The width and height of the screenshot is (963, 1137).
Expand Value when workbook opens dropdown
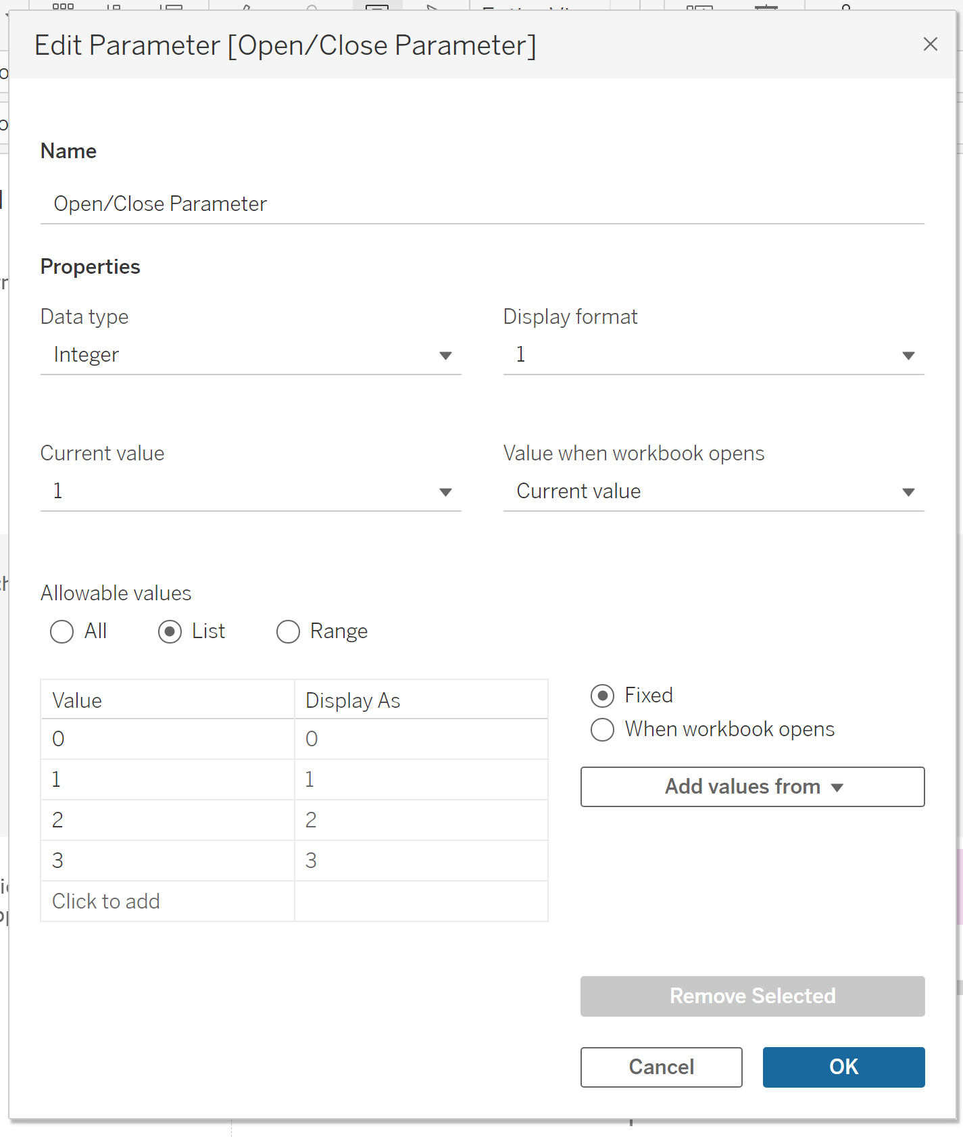pos(713,491)
